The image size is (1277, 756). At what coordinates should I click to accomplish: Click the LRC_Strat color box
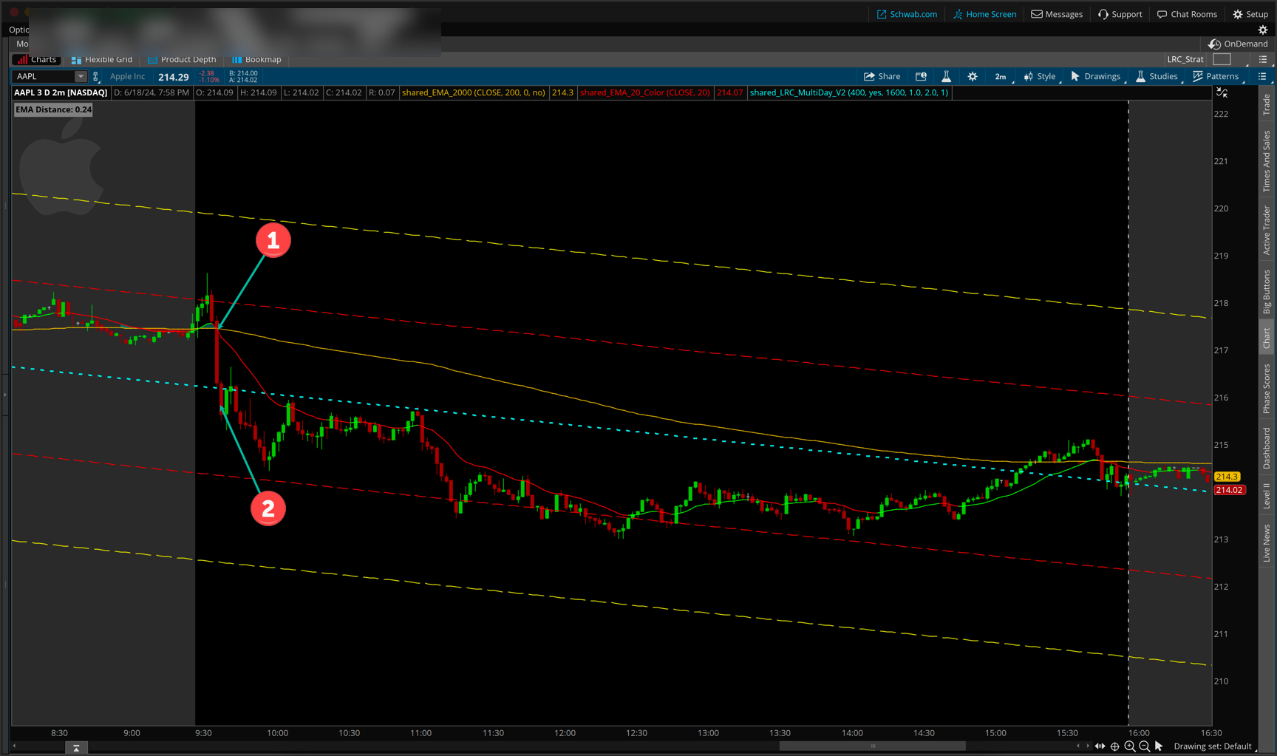(1222, 60)
